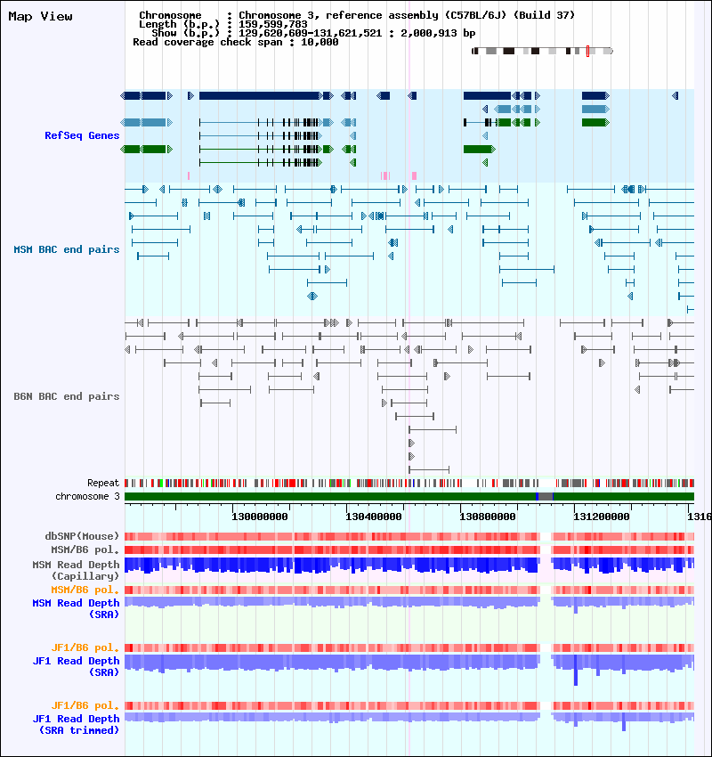Image resolution: width=712 pixels, height=757 pixels.
Task: Click the 130000000 axis coordinate
Action: pos(260,517)
